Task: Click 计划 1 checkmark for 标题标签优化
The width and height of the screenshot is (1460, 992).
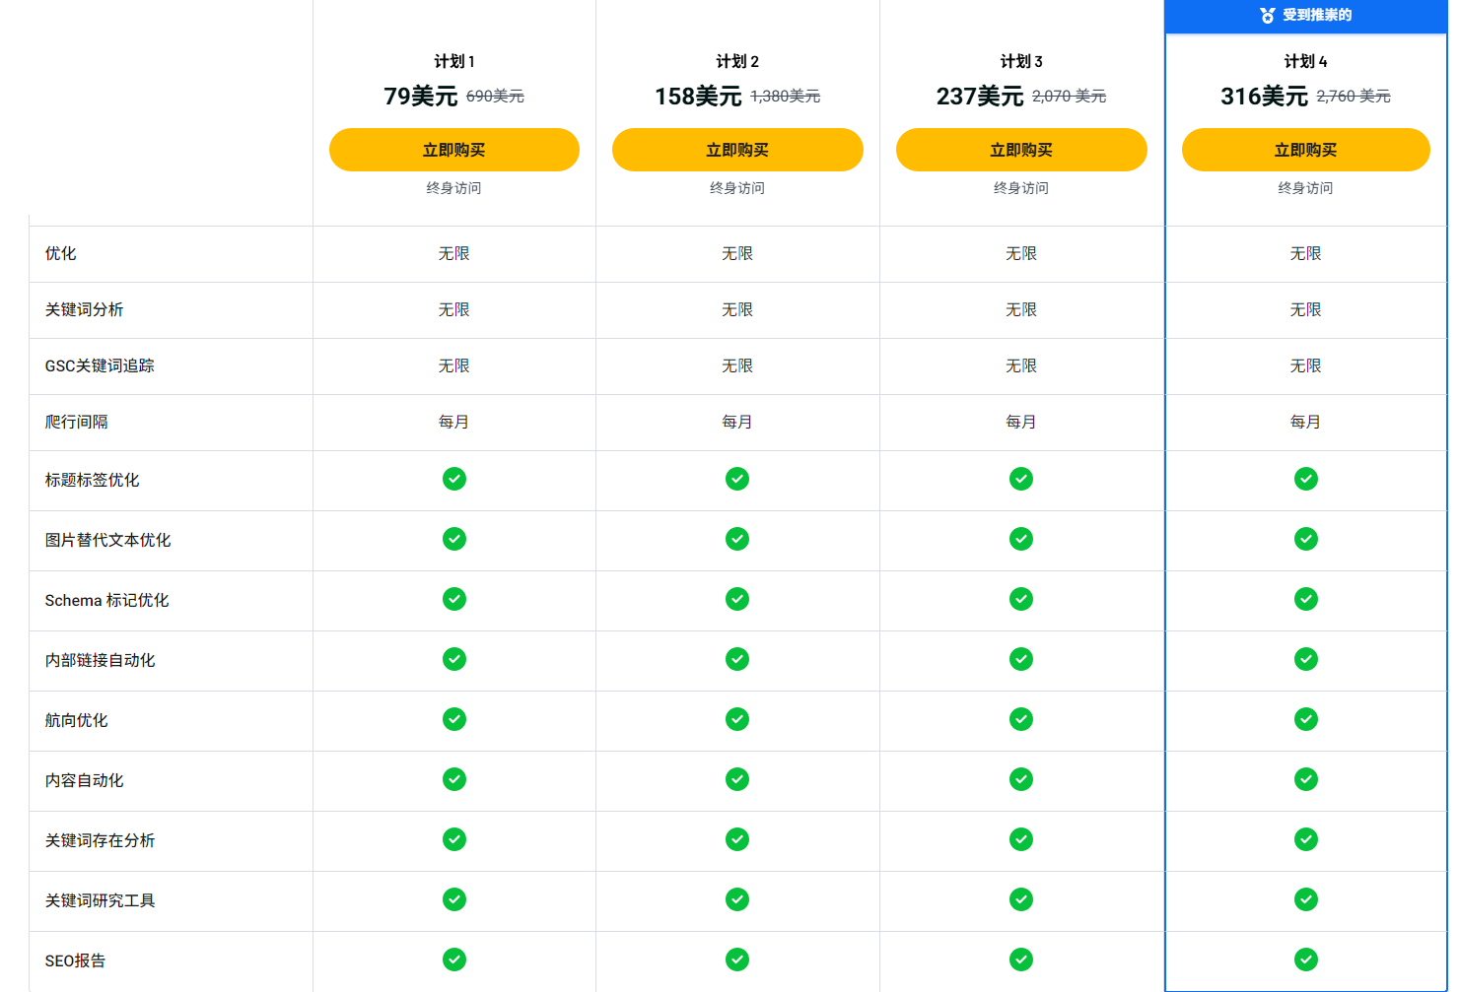Action: [x=453, y=479]
